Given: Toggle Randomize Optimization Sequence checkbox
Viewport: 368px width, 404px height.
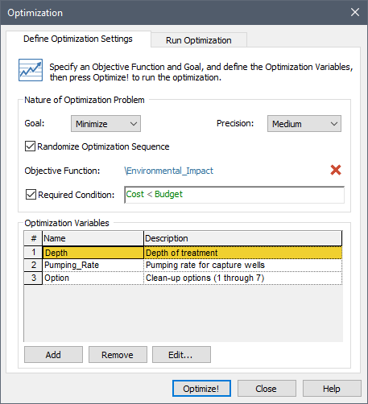Looking at the screenshot, I should (30, 146).
